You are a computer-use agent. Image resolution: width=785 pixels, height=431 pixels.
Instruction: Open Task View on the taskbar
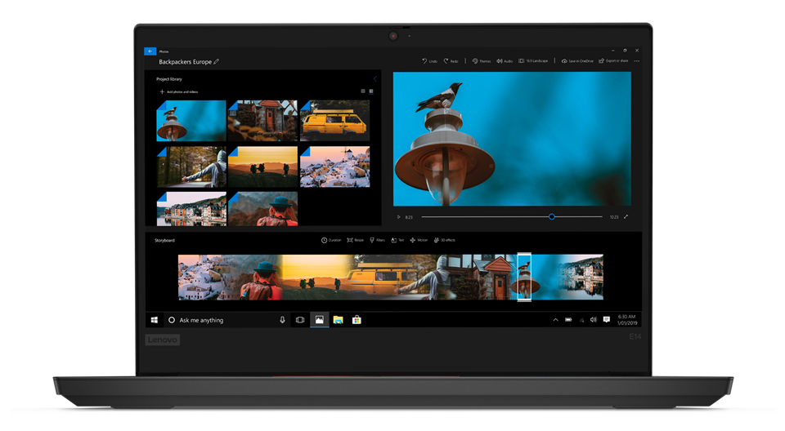(300, 320)
